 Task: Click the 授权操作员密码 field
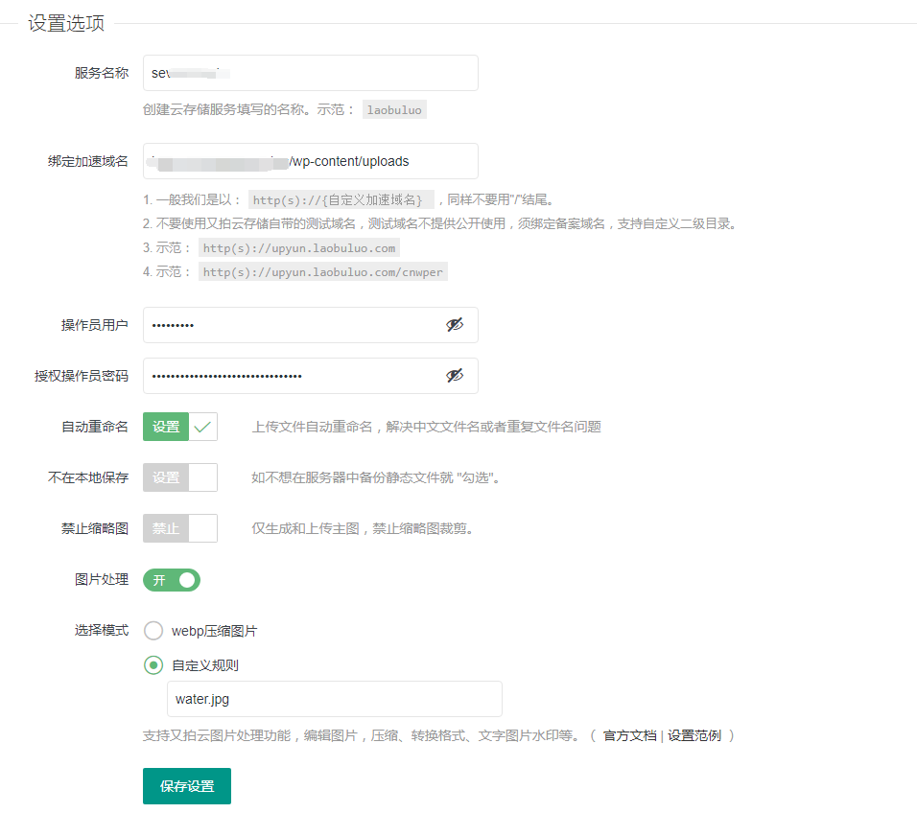pyautogui.click(x=297, y=376)
